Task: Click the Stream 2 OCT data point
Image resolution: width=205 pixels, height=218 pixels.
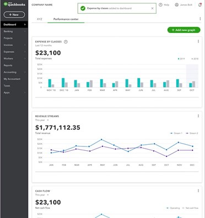Action: coord(166,156)
